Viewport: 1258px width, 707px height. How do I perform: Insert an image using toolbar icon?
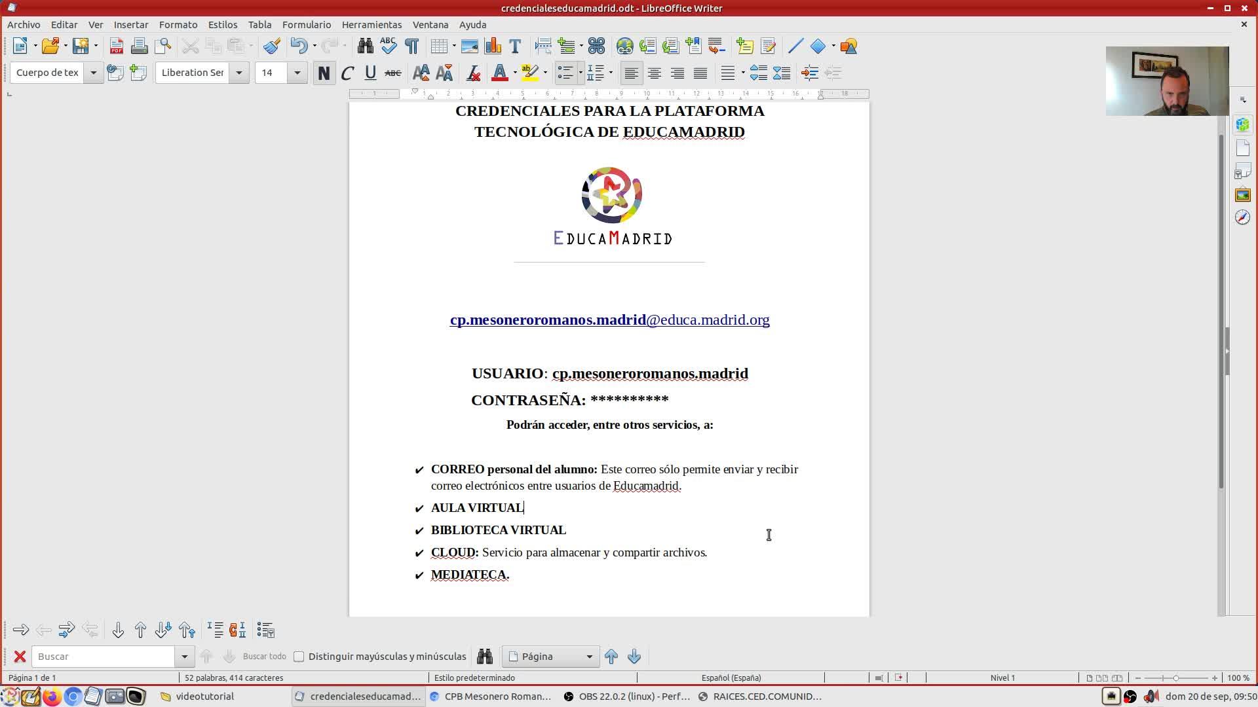[470, 46]
